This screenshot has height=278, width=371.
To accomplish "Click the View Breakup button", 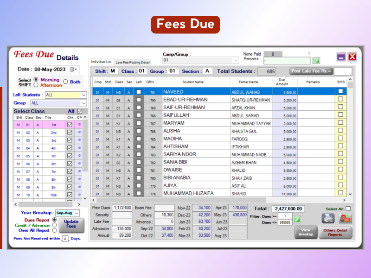I will [x=305, y=232].
